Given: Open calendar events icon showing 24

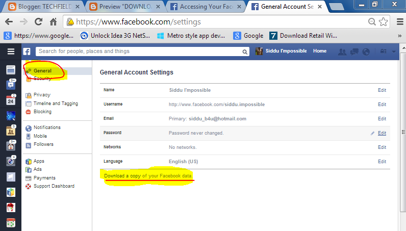Looking at the screenshot, I should 11,100.
